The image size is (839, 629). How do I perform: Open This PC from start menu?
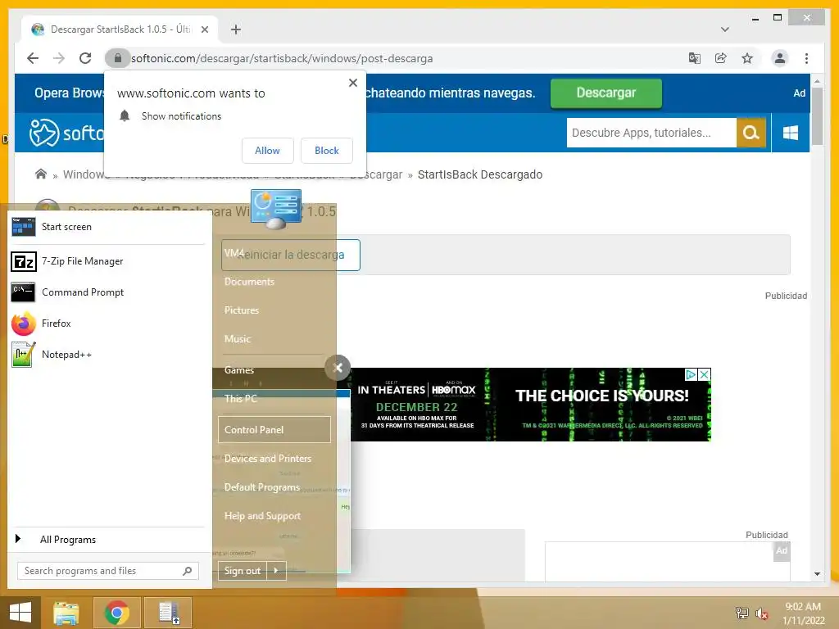(x=241, y=399)
